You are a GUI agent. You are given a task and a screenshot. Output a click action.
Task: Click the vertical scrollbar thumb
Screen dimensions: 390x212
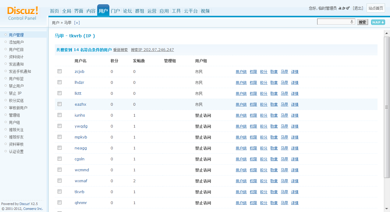pos(387,107)
